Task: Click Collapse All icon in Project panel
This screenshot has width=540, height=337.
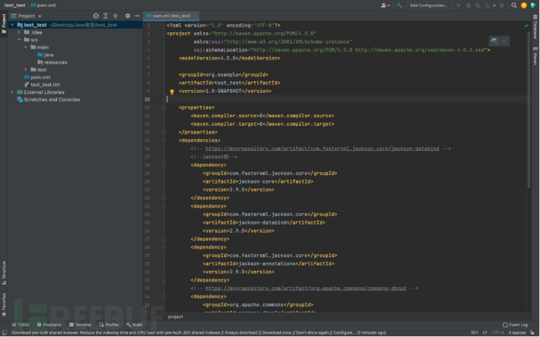Action: pos(115,16)
